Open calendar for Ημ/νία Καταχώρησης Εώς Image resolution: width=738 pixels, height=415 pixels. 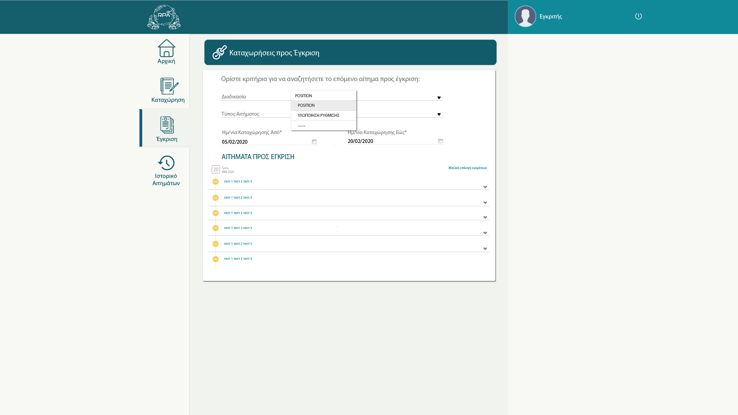(x=440, y=141)
